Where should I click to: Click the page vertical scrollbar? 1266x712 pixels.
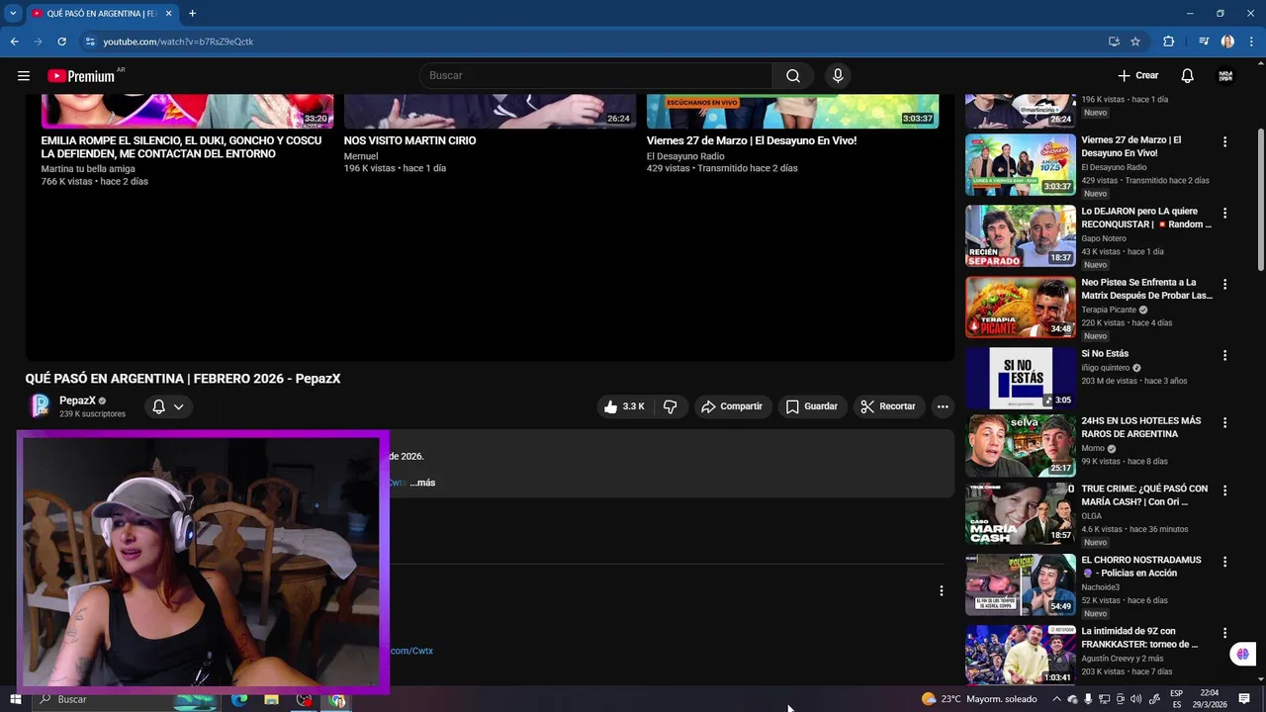point(1260,198)
